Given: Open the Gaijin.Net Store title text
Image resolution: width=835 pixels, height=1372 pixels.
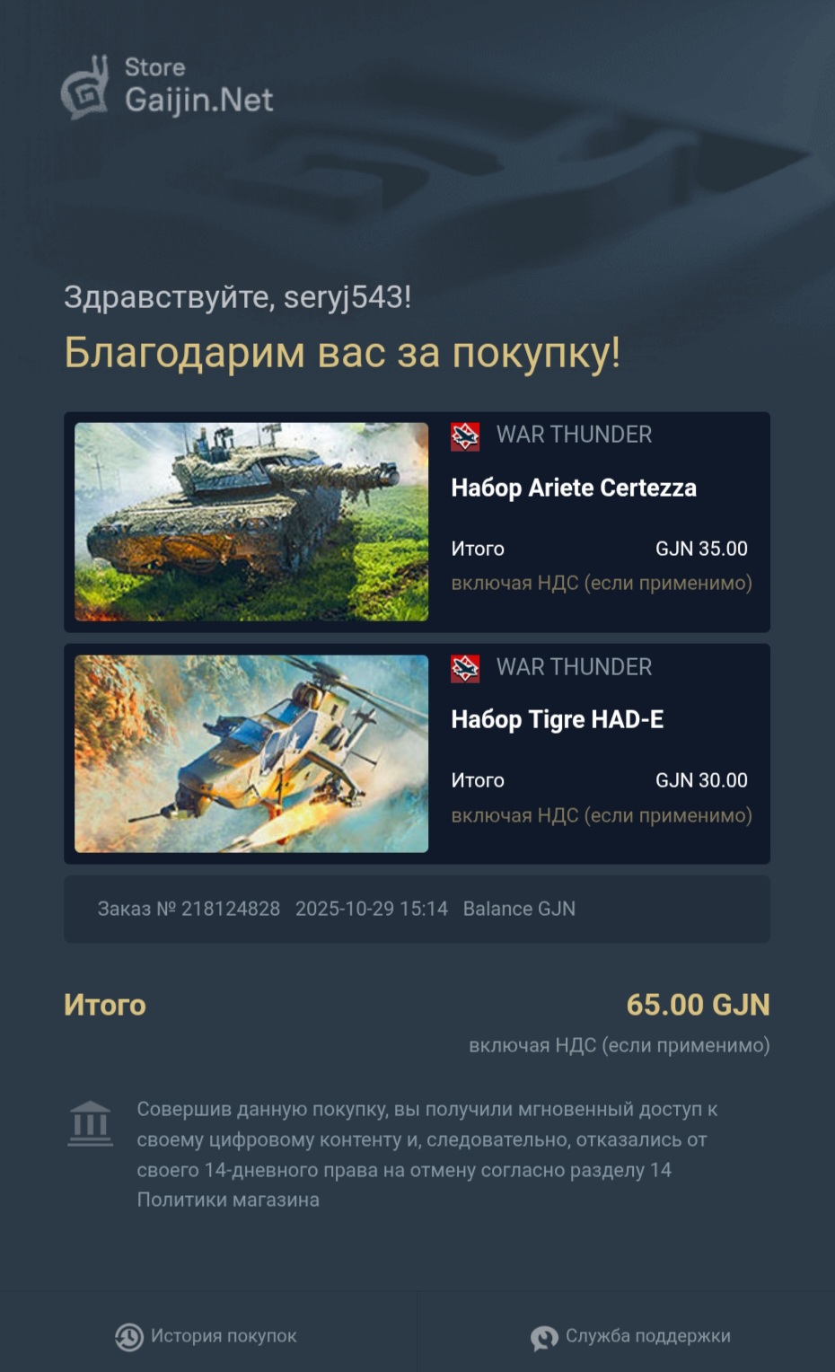Looking at the screenshot, I should [x=198, y=86].
